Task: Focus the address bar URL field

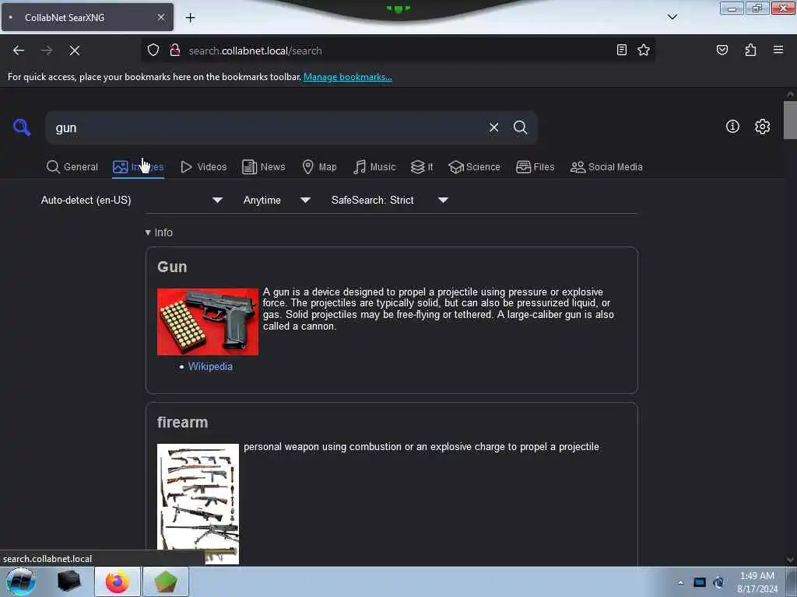Action: (x=396, y=51)
